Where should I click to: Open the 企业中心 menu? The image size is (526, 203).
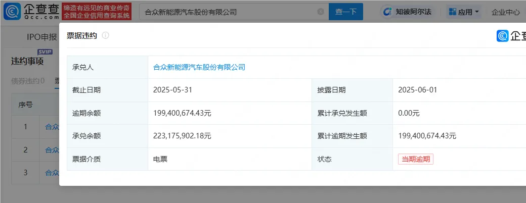pos(505,12)
